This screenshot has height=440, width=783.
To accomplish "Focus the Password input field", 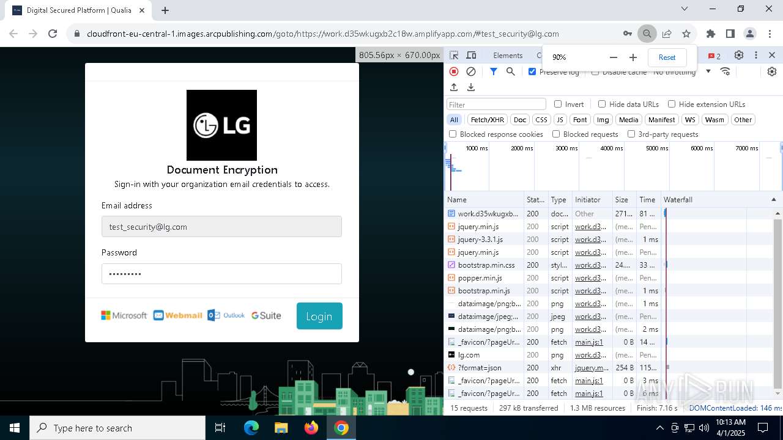I will point(221,274).
